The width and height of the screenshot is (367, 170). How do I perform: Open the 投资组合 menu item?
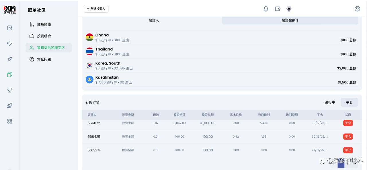pos(44,36)
